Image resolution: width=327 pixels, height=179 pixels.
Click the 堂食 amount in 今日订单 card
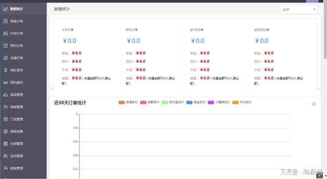(77, 53)
